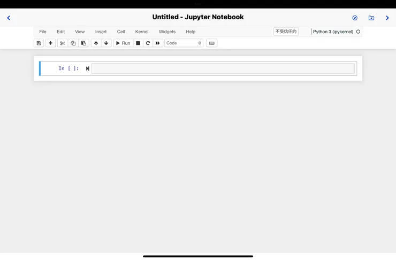The height and width of the screenshot is (260, 396).
Task: Open the Kernel menu
Action: [x=142, y=32]
